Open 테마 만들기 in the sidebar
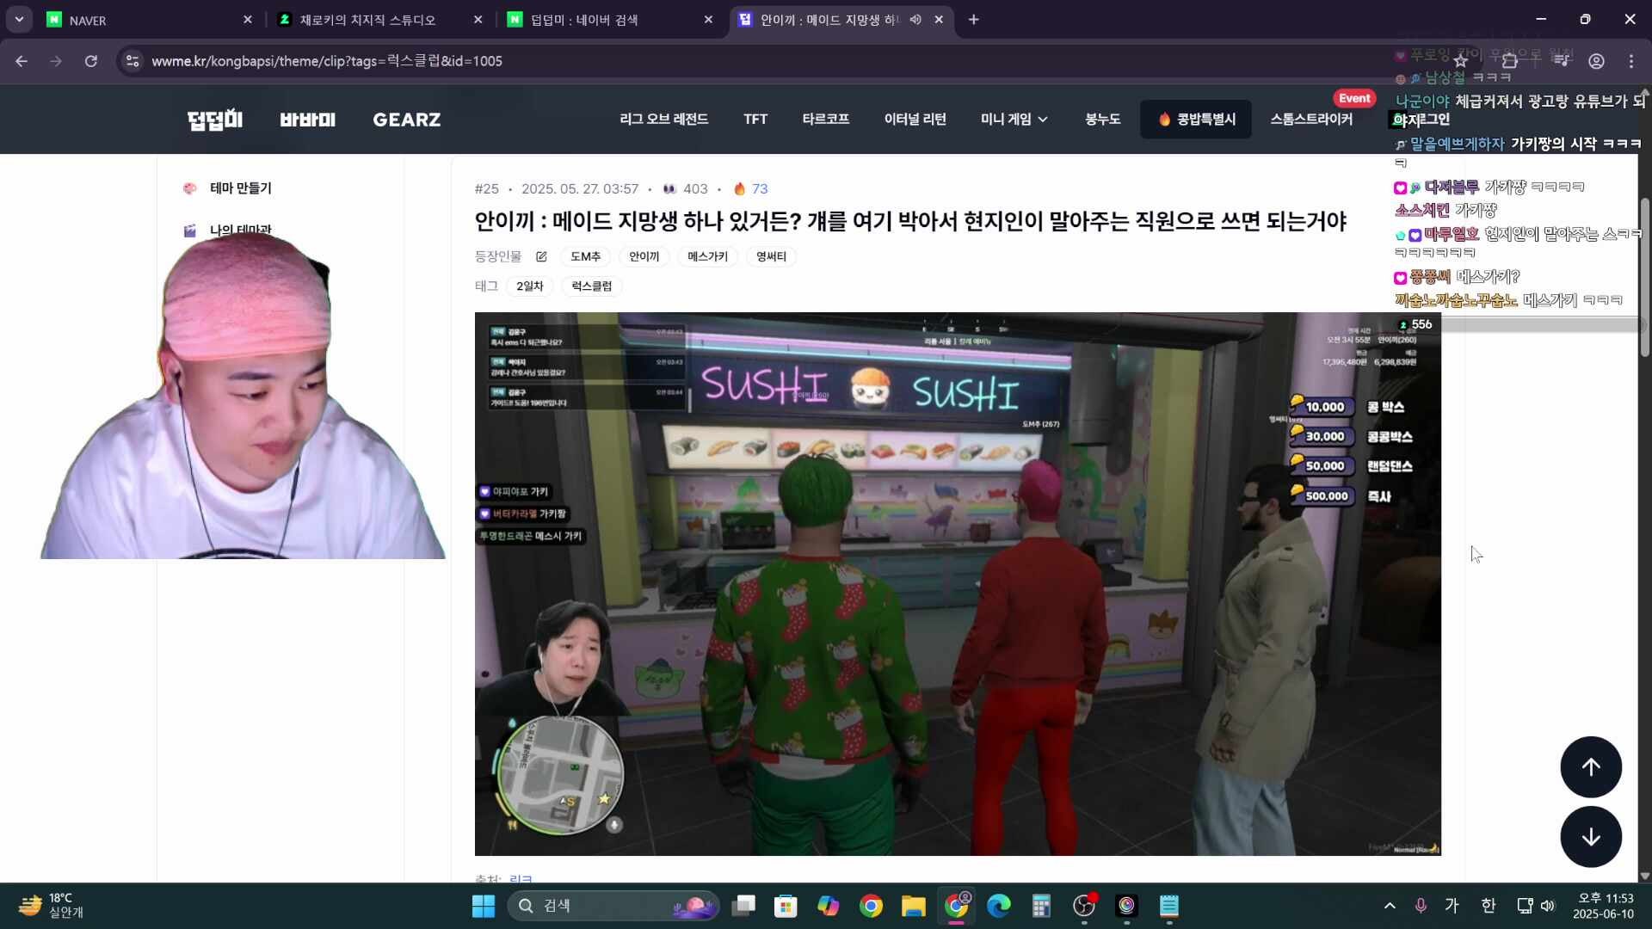1652x929 pixels. (241, 188)
